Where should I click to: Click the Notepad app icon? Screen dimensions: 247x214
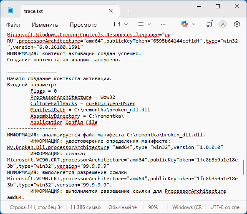pos(10,11)
